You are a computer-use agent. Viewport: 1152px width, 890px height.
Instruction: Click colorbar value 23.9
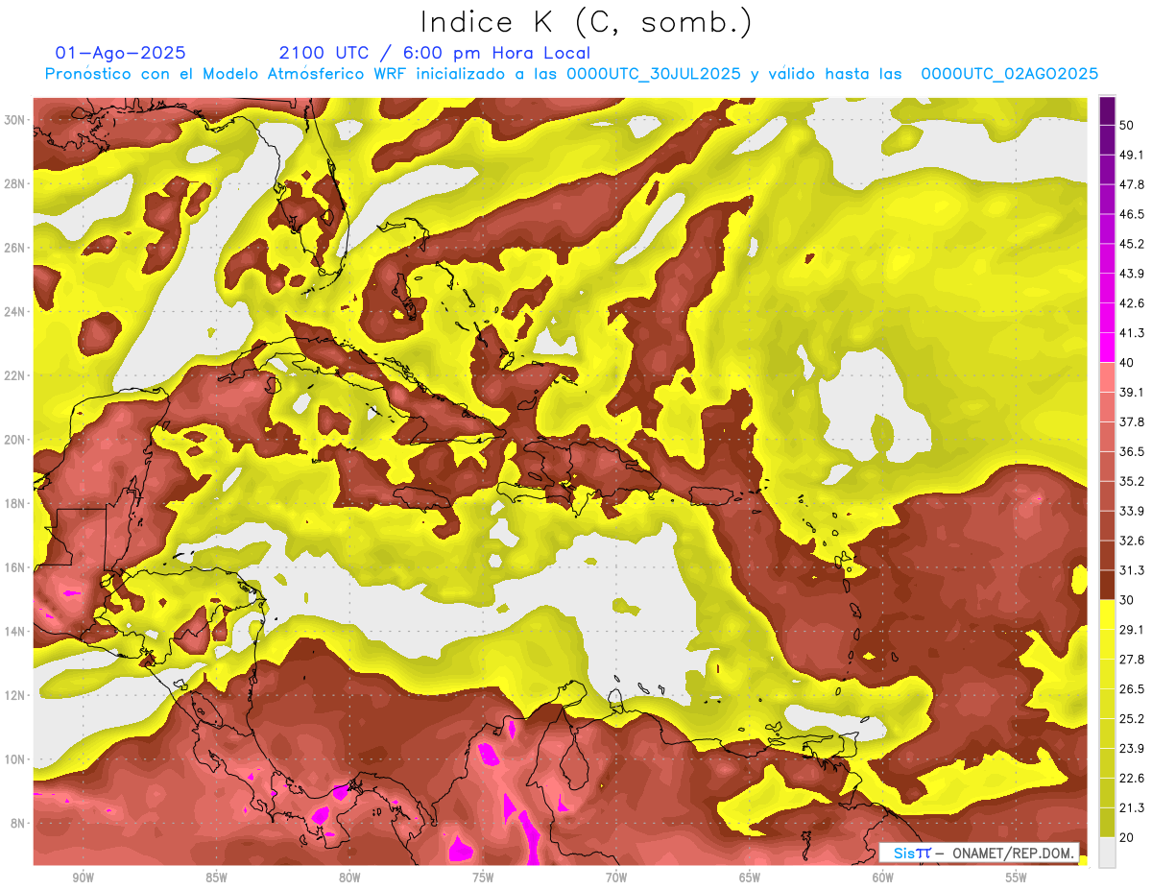[1132, 749]
